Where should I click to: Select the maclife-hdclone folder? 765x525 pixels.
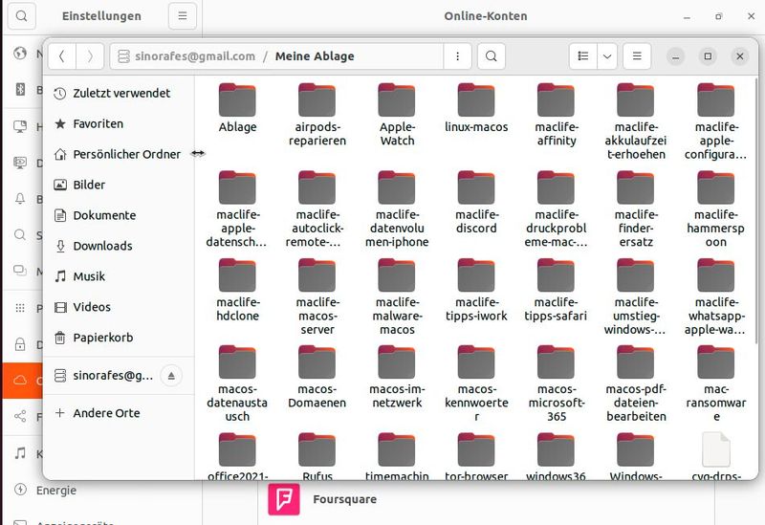click(x=237, y=290)
